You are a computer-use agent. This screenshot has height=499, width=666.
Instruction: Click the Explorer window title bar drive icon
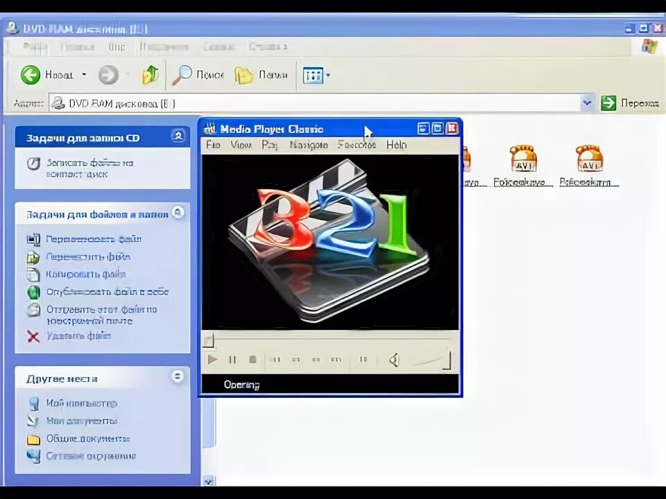click(12, 28)
